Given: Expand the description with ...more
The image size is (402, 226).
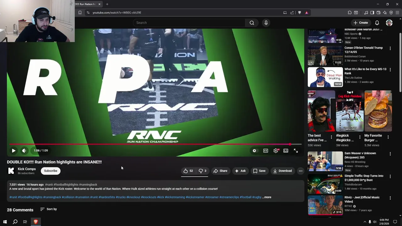Looking at the screenshot, I should point(267,197).
